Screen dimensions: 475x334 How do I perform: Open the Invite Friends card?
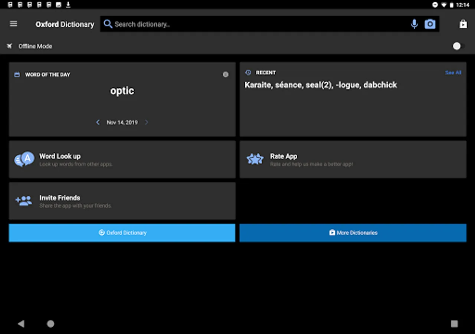(x=122, y=201)
